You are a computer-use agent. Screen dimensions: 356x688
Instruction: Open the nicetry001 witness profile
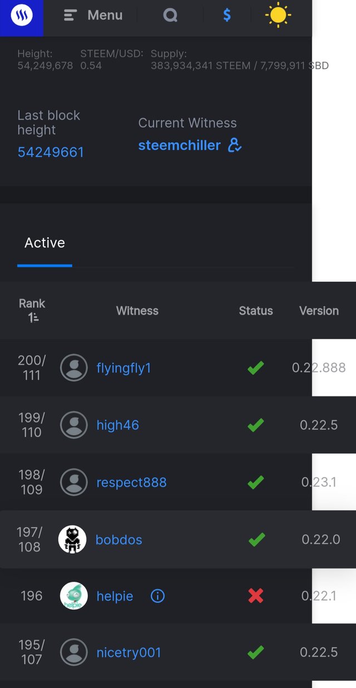(x=128, y=652)
